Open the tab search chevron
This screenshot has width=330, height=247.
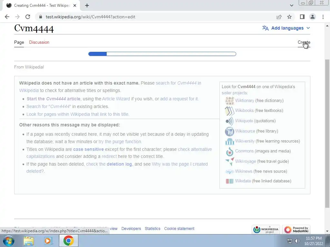click(291, 5)
